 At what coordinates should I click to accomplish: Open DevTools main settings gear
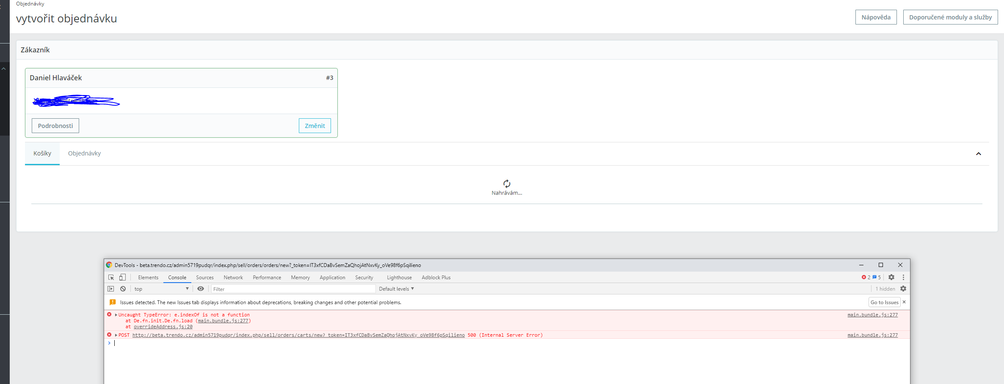(x=891, y=278)
